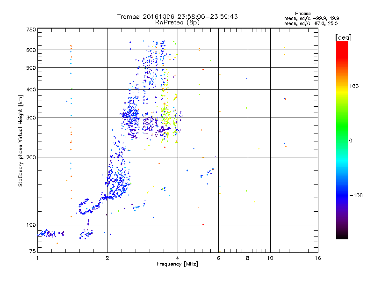Image resolution: width=374 pixels, height=281 pixels.
Task: Click the black bottom of the colorbar
Action: pyautogui.click(x=342, y=236)
